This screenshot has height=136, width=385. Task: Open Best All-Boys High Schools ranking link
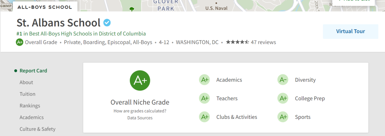(x=81, y=34)
